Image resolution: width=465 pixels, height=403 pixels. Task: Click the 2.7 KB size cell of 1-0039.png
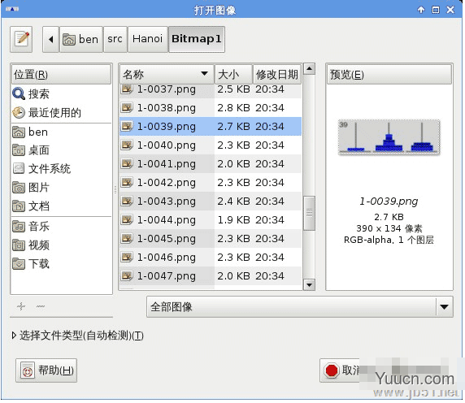[x=233, y=127]
